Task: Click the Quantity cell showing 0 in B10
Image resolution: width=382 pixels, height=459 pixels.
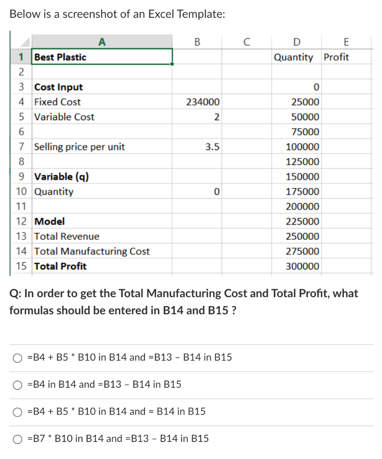Action: 197,191
